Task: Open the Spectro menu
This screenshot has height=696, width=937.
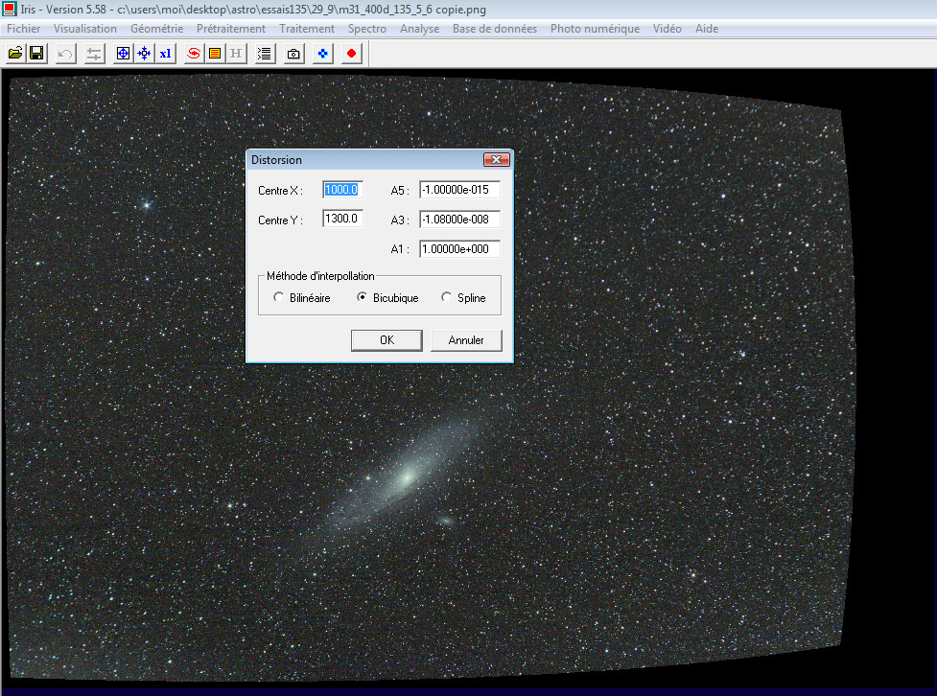Action: pos(367,29)
